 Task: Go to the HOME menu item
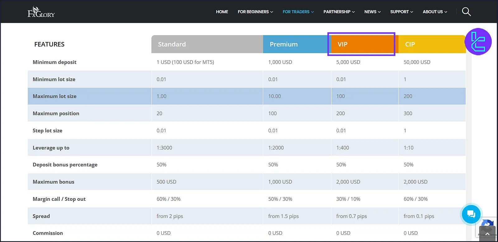pyautogui.click(x=222, y=12)
